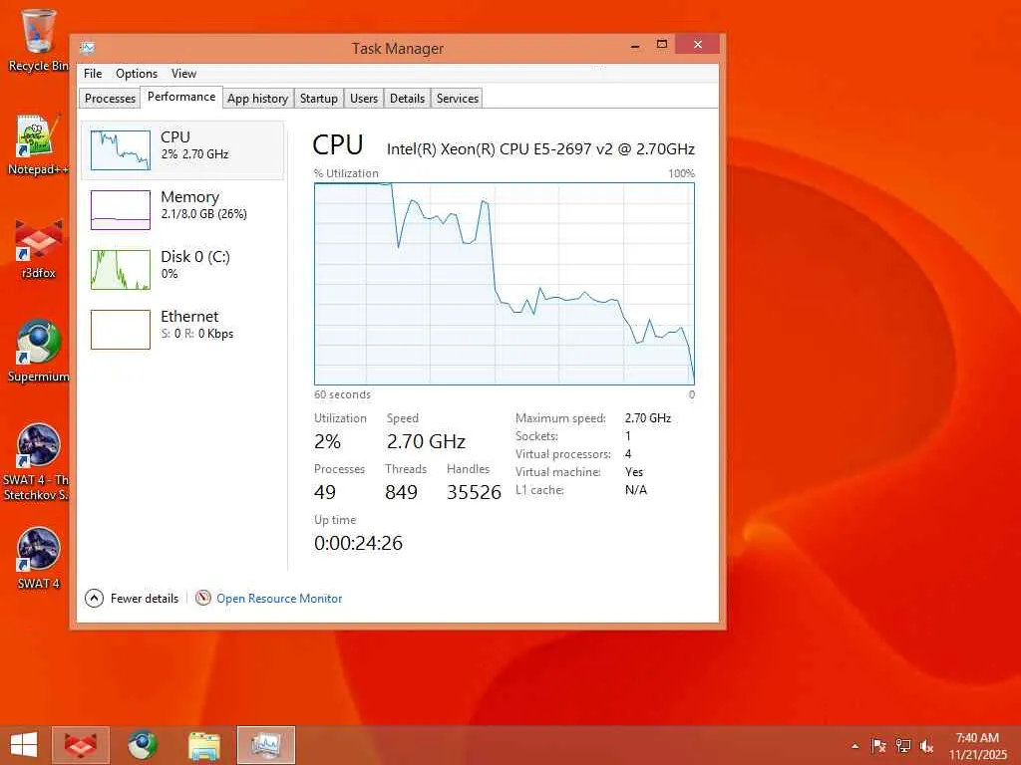
Task: Open r3dfox from the taskbar
Action: [81, 745]
